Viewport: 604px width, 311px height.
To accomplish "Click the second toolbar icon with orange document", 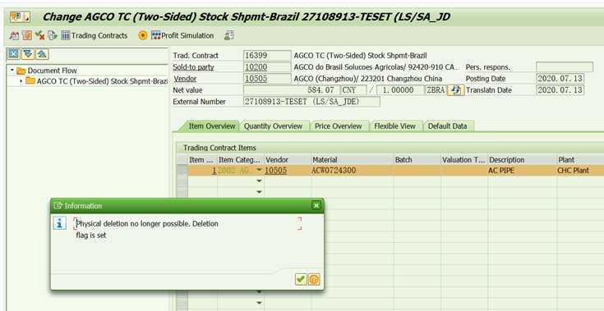I will tap(27, 36).
